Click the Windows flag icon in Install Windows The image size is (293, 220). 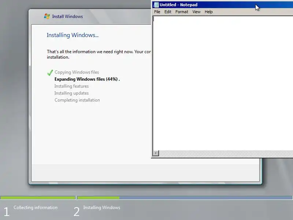coord(47,16)
